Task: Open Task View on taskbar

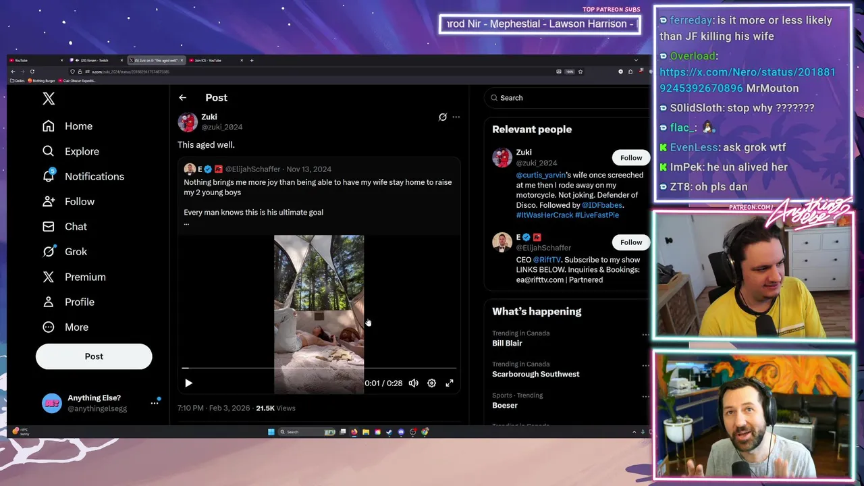Action: point(342,432)
